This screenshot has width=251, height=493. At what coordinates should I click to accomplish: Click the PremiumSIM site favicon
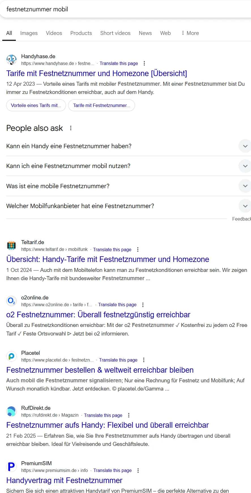click(11, 467)
